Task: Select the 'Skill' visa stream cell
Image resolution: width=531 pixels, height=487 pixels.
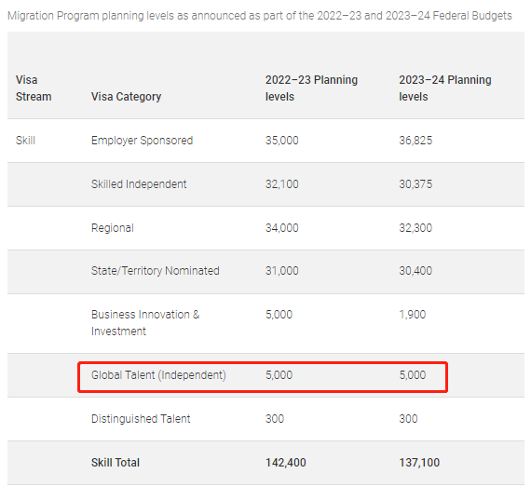Action: (x=25, y=141)
